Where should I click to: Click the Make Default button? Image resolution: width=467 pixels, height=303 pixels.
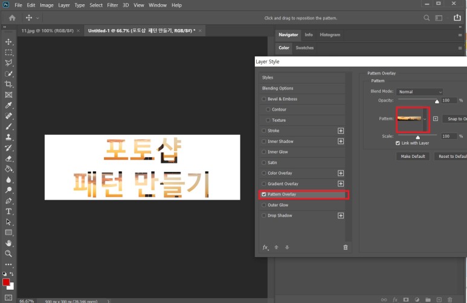pyautogui.click(x=413, y=156)
